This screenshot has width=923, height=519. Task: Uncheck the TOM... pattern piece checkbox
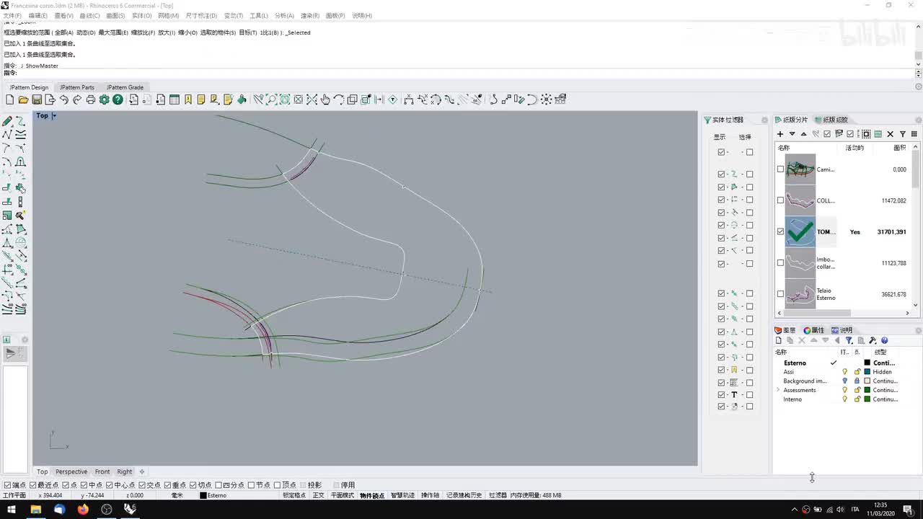780,231
